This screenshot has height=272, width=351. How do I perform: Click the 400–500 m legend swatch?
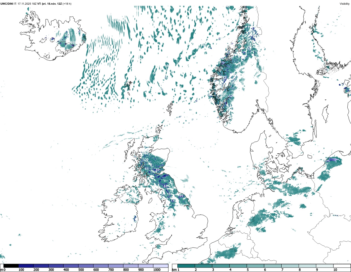pyautogui.click(x=71, y=266)
